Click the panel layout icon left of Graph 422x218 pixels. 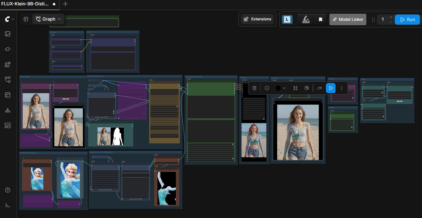[26, 19]
